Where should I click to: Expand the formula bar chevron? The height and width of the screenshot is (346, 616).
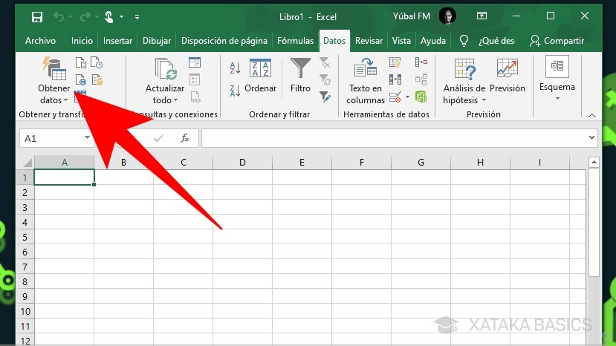[x=591, y=138]
